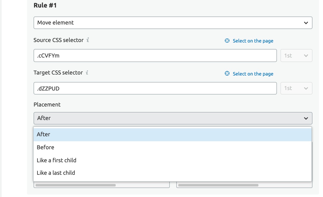Choose the After placement option in the list

tap(44, 134)
